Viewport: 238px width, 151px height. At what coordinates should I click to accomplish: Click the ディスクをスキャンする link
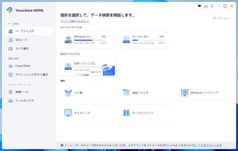tap(207, 145)
